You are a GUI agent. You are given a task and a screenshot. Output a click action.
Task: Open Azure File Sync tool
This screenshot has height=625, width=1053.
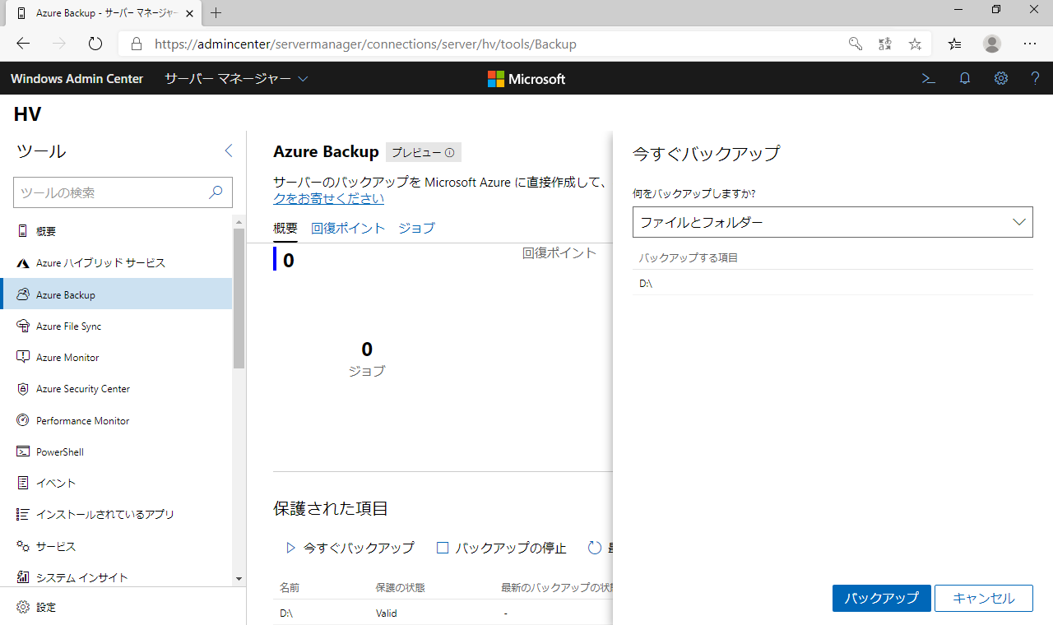116,326
